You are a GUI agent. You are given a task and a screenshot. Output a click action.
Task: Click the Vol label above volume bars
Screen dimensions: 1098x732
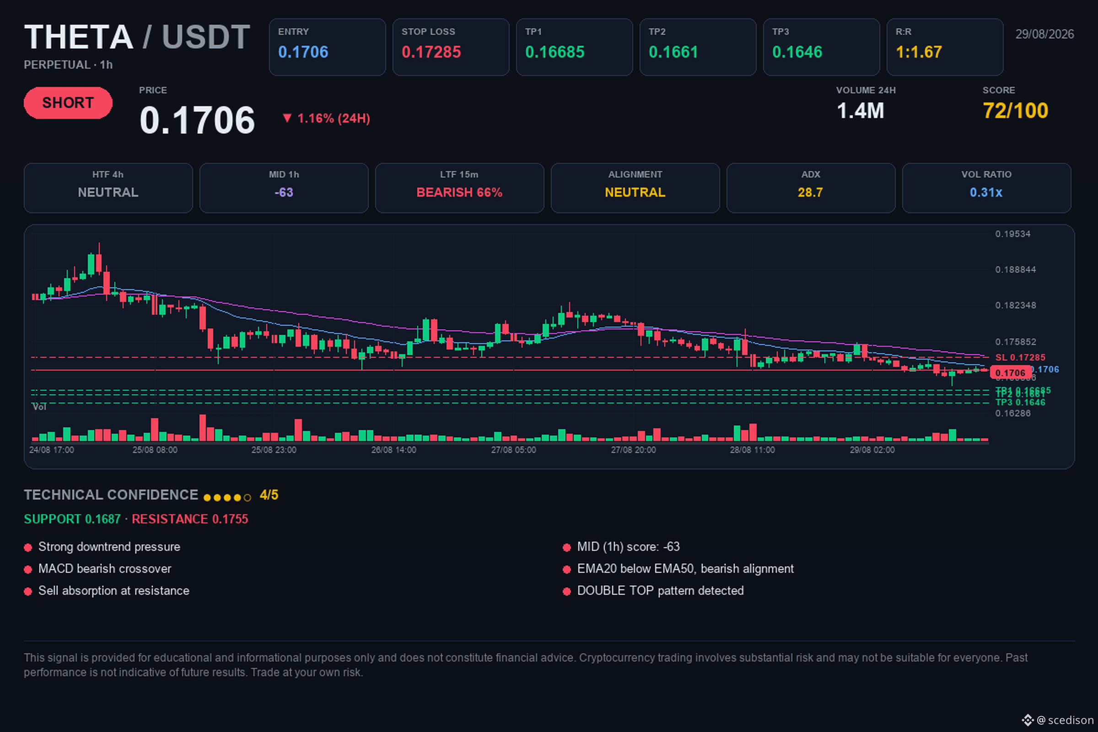click(39, 407)
